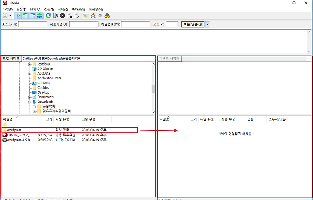Click message log scroll up arrow
This screenshot has height=200, width=313.
coord(309,32)
